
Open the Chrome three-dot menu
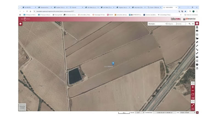point(197,11)
